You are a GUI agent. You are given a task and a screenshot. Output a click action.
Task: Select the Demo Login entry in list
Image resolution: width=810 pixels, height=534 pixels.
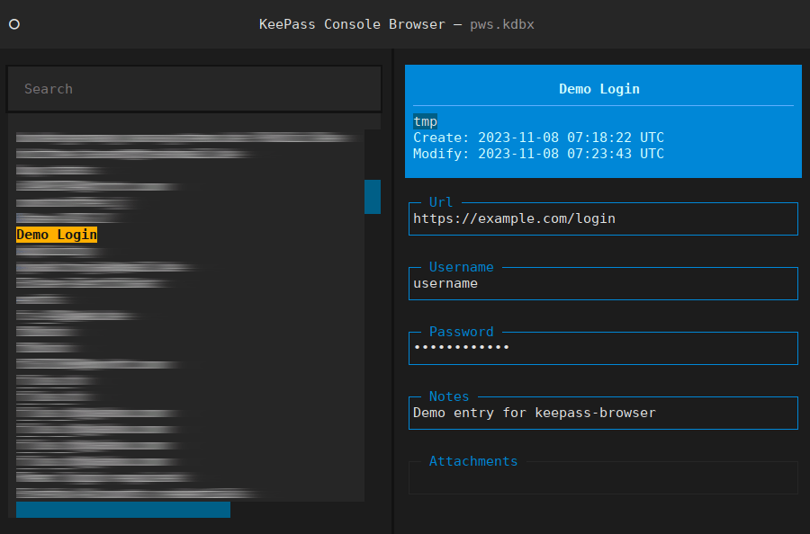coord(57,235)
